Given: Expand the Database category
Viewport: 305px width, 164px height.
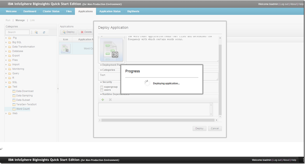Looking at the screenshot, I should (x=6, y=51).
